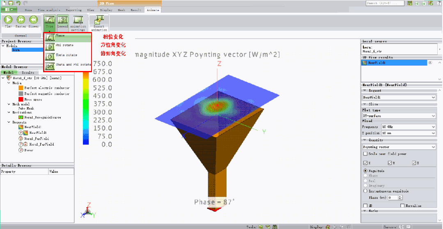Enable Scale near field power checkbox
The width and height of the screenshot is (443, 229).
tap(365, 154)
